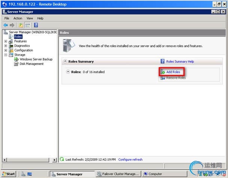Maximize the Server Manager window
Image resolution: width=228 pixels, height=178 pixels.
tap(218, 12)
